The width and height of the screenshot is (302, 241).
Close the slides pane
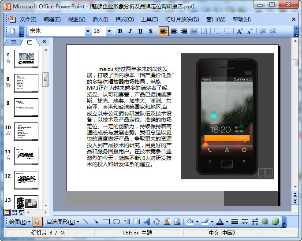coord(44,41)
